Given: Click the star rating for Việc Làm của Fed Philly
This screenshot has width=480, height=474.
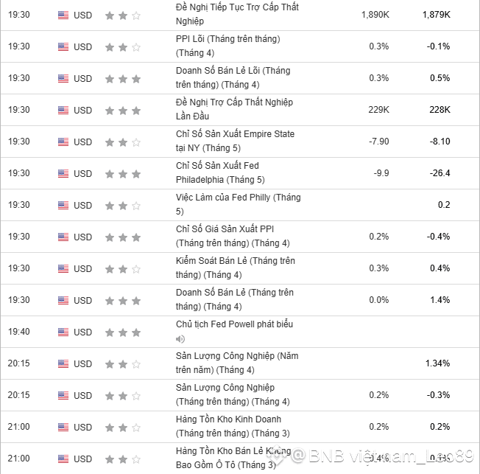Looking at the screenshot, I should [122, 205].
